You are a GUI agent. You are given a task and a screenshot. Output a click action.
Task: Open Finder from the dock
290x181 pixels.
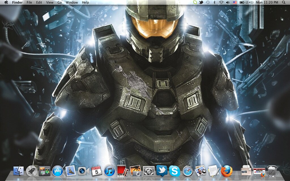coord(18,171)
